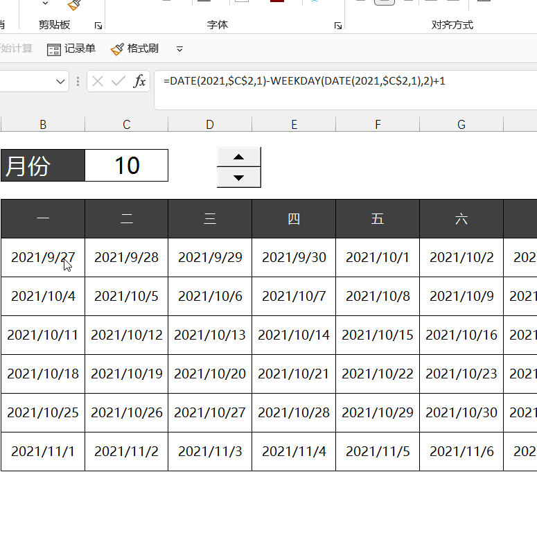Open Insert Function via the fx icon
Screen dimensions: 537x542
[139, 82]
